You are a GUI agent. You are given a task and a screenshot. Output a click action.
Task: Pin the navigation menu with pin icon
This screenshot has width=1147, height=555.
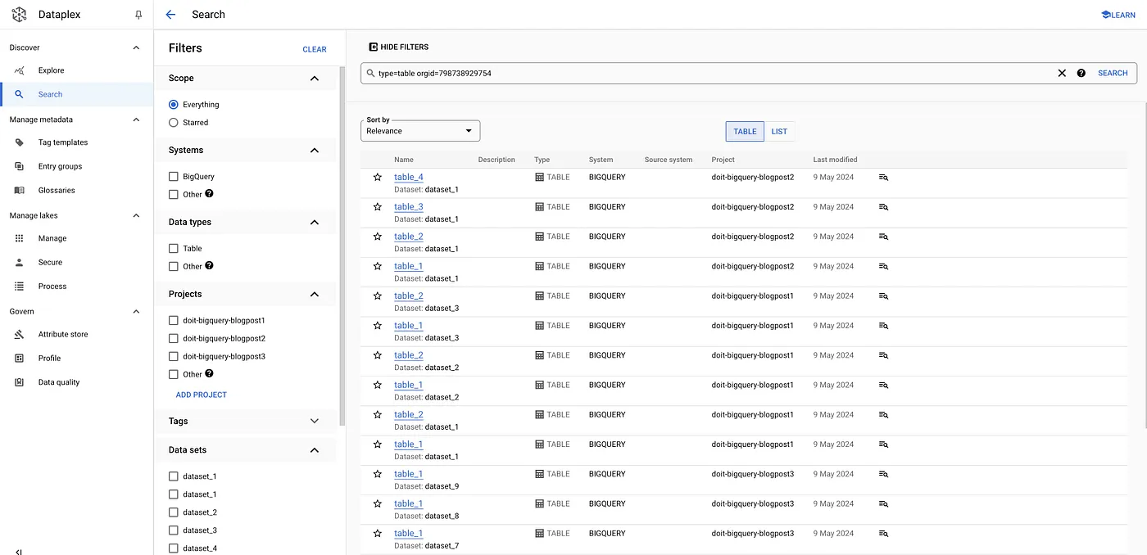point(138,15)
